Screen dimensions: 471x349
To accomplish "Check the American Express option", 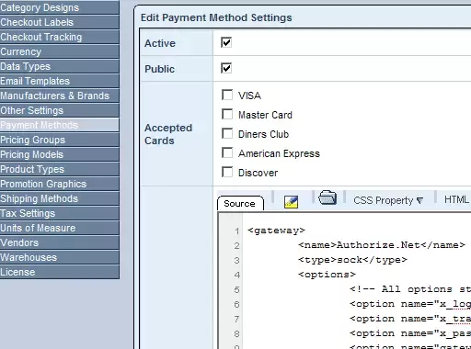I will tap(227, 152).
